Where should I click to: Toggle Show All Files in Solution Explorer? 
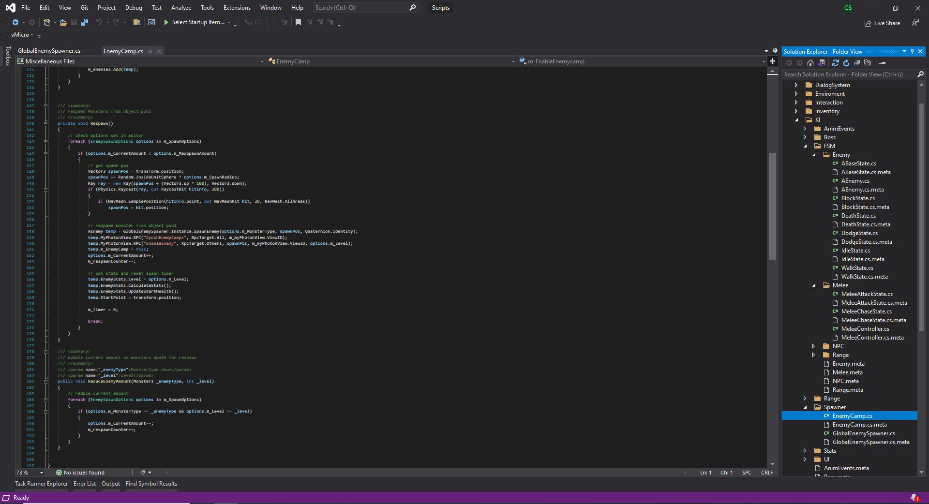[x=868, y=63]
